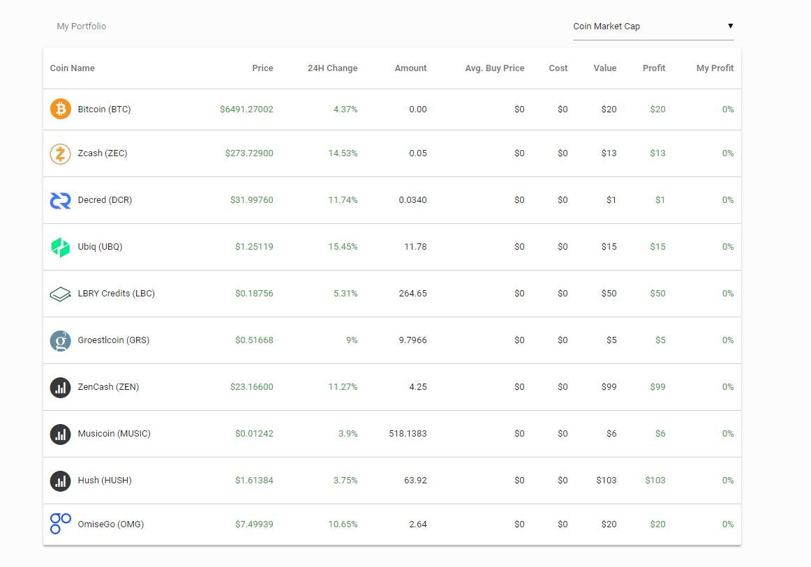The image size is (811, 567).
Task: Click the Zcash coin icon
Action: (x=61, y=153)
